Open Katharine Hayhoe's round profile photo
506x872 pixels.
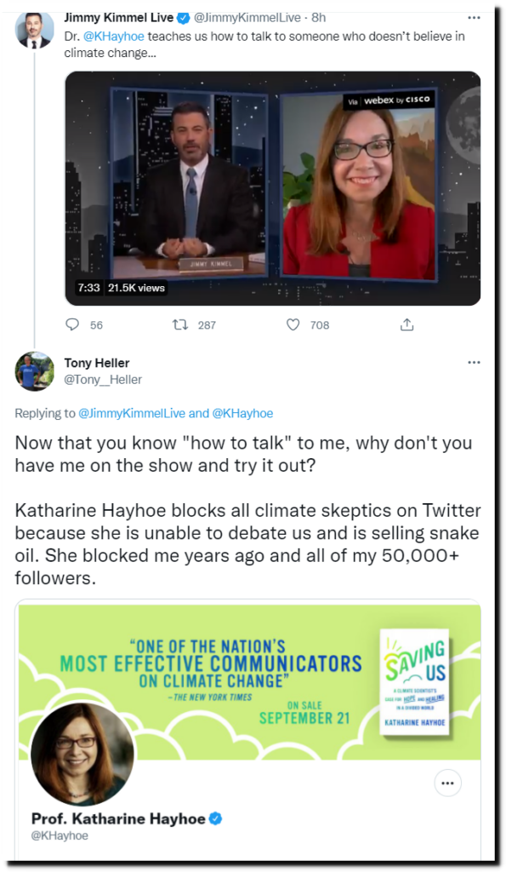82,754
